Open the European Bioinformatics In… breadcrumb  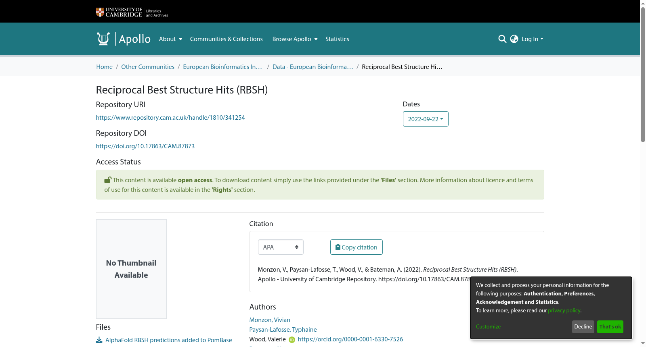(222, 67)
